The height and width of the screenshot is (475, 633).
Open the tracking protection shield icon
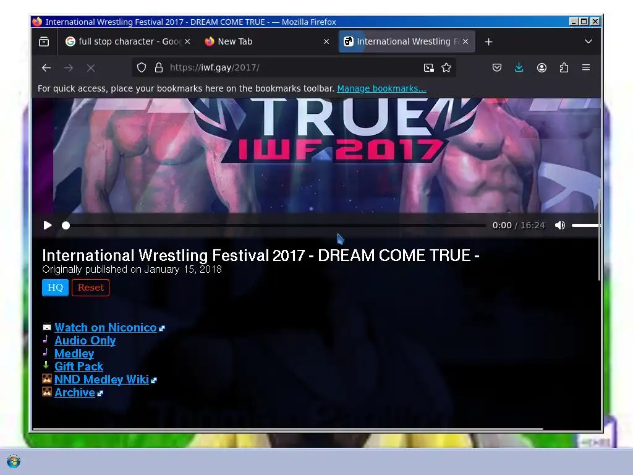pyautogui.click(x=142, y=67)
